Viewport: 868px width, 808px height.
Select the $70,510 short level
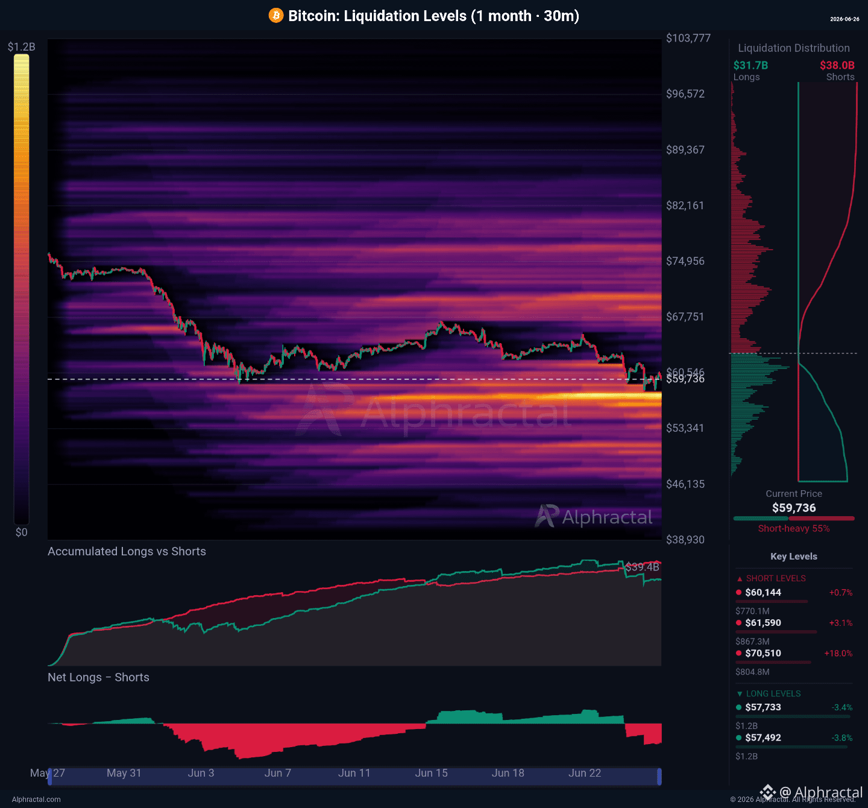point(763,652)
